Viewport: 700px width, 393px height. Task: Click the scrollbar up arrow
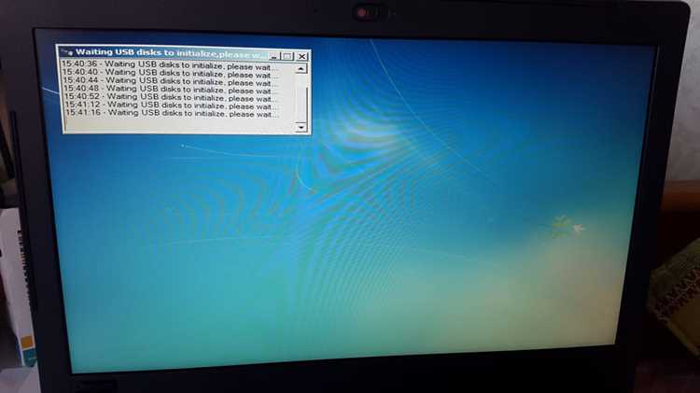(x=301, y=69)
